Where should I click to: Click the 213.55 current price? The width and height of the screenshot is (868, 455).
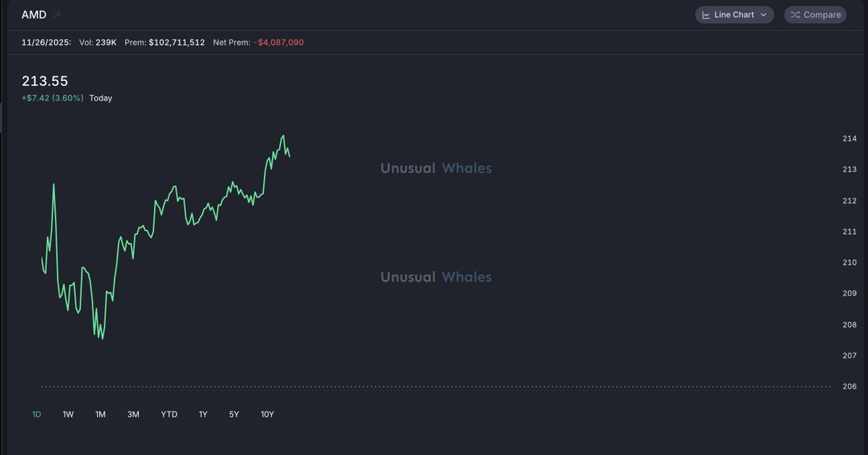tap(45, 81)
